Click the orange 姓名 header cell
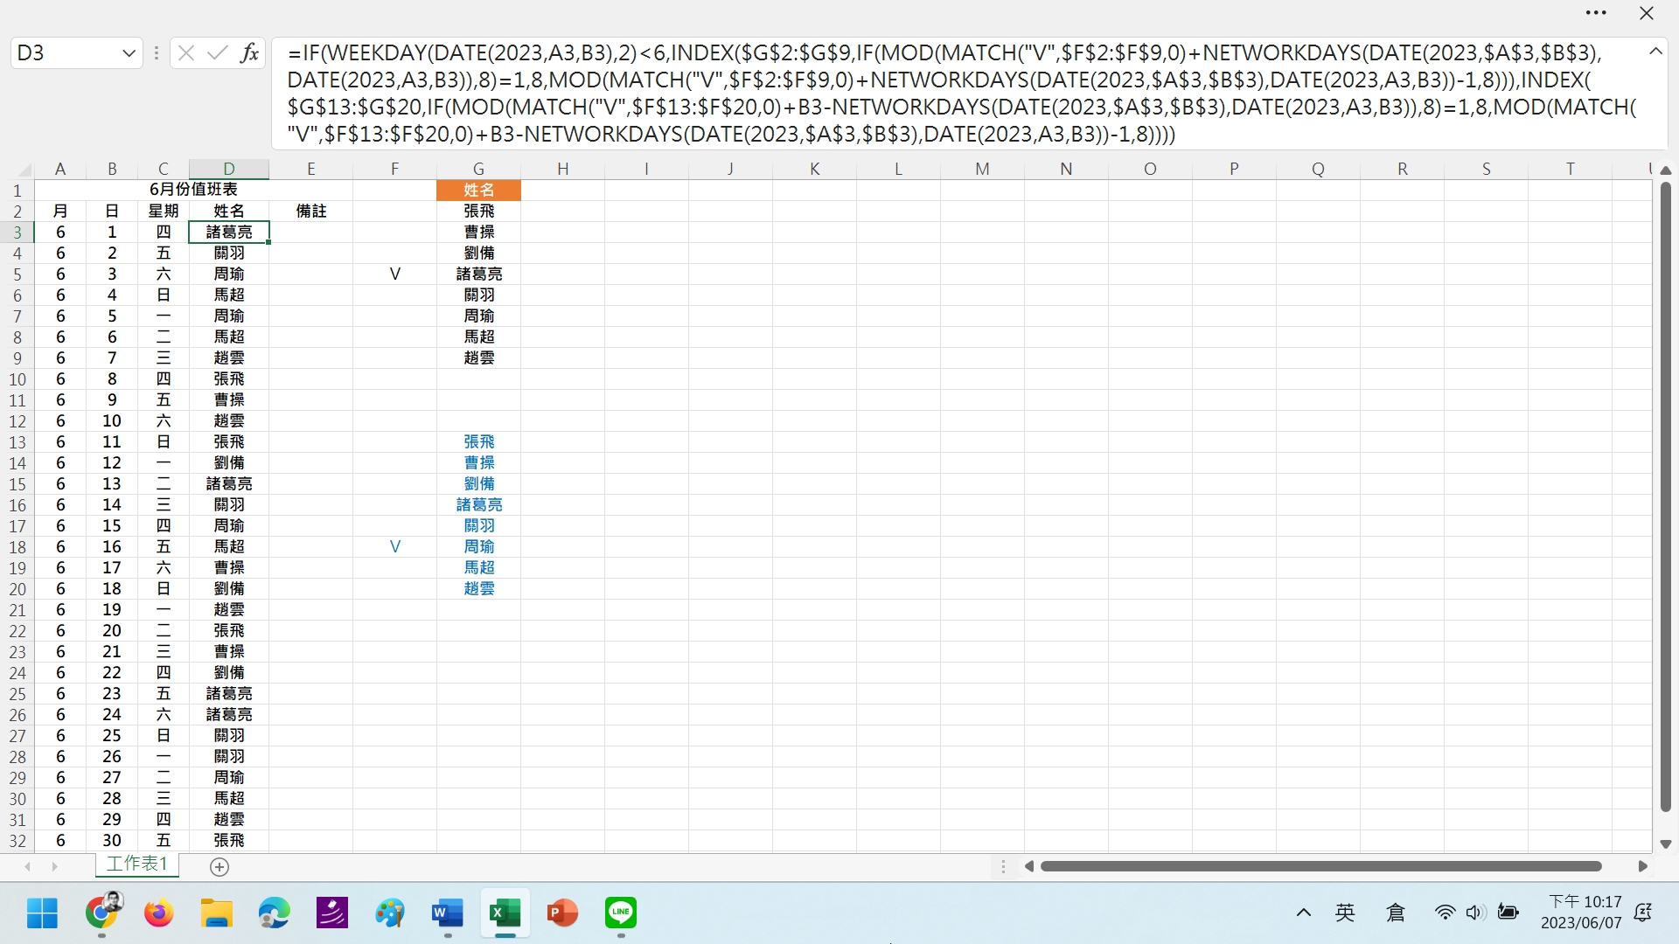 coord(478,190)
